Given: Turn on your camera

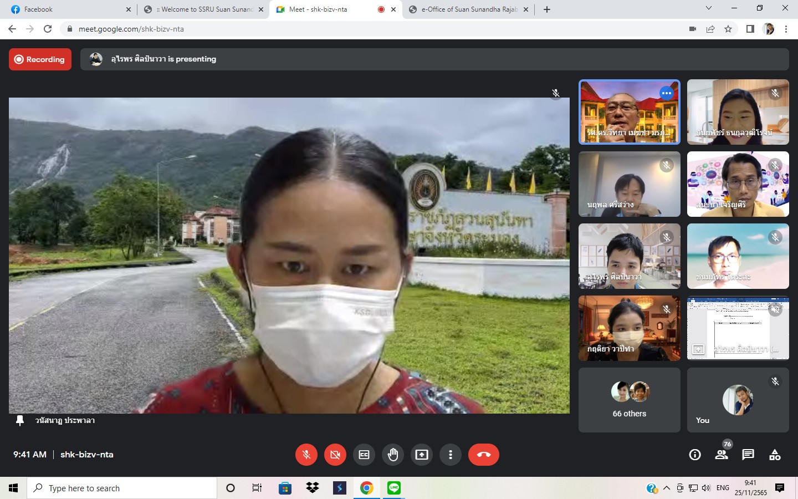Looking at the screenshot, I should pos(335,455).
